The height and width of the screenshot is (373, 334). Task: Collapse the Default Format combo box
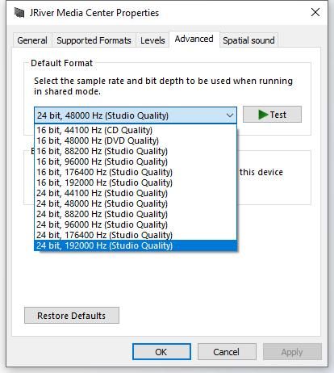(136, 115)
